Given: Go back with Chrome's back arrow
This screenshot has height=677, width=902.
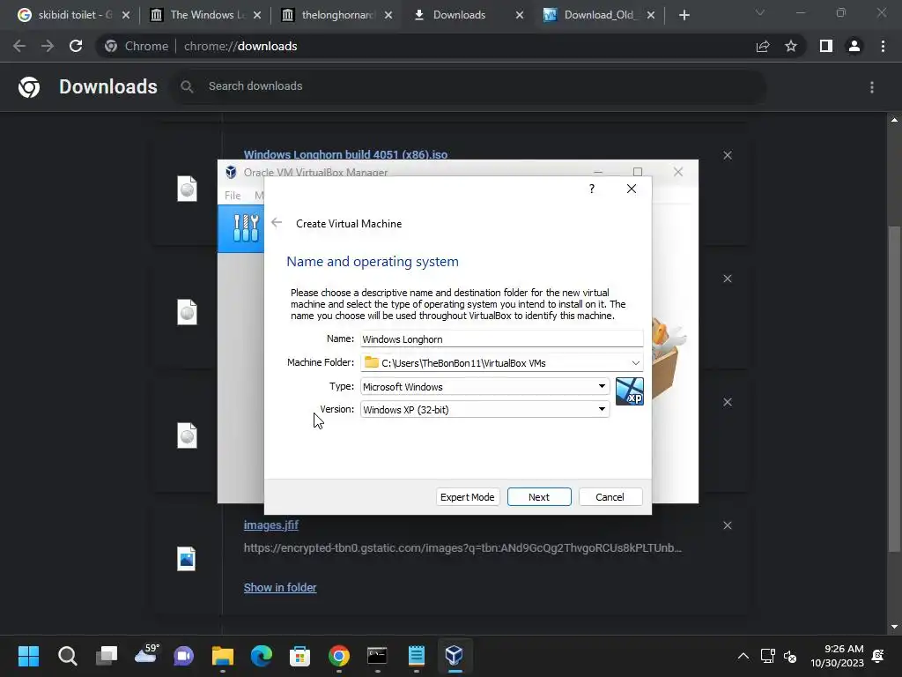Looking at the screenshot, I should point(19,46).
